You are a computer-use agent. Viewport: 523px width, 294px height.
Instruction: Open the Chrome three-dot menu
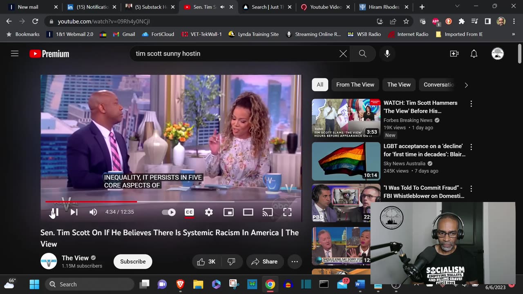pos(514,21)
